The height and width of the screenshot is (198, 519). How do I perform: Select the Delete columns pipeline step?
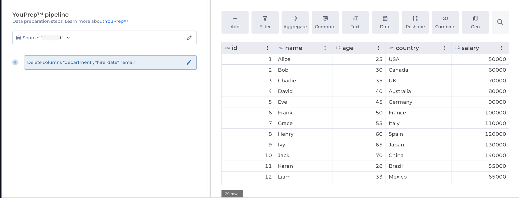(104, 63)
